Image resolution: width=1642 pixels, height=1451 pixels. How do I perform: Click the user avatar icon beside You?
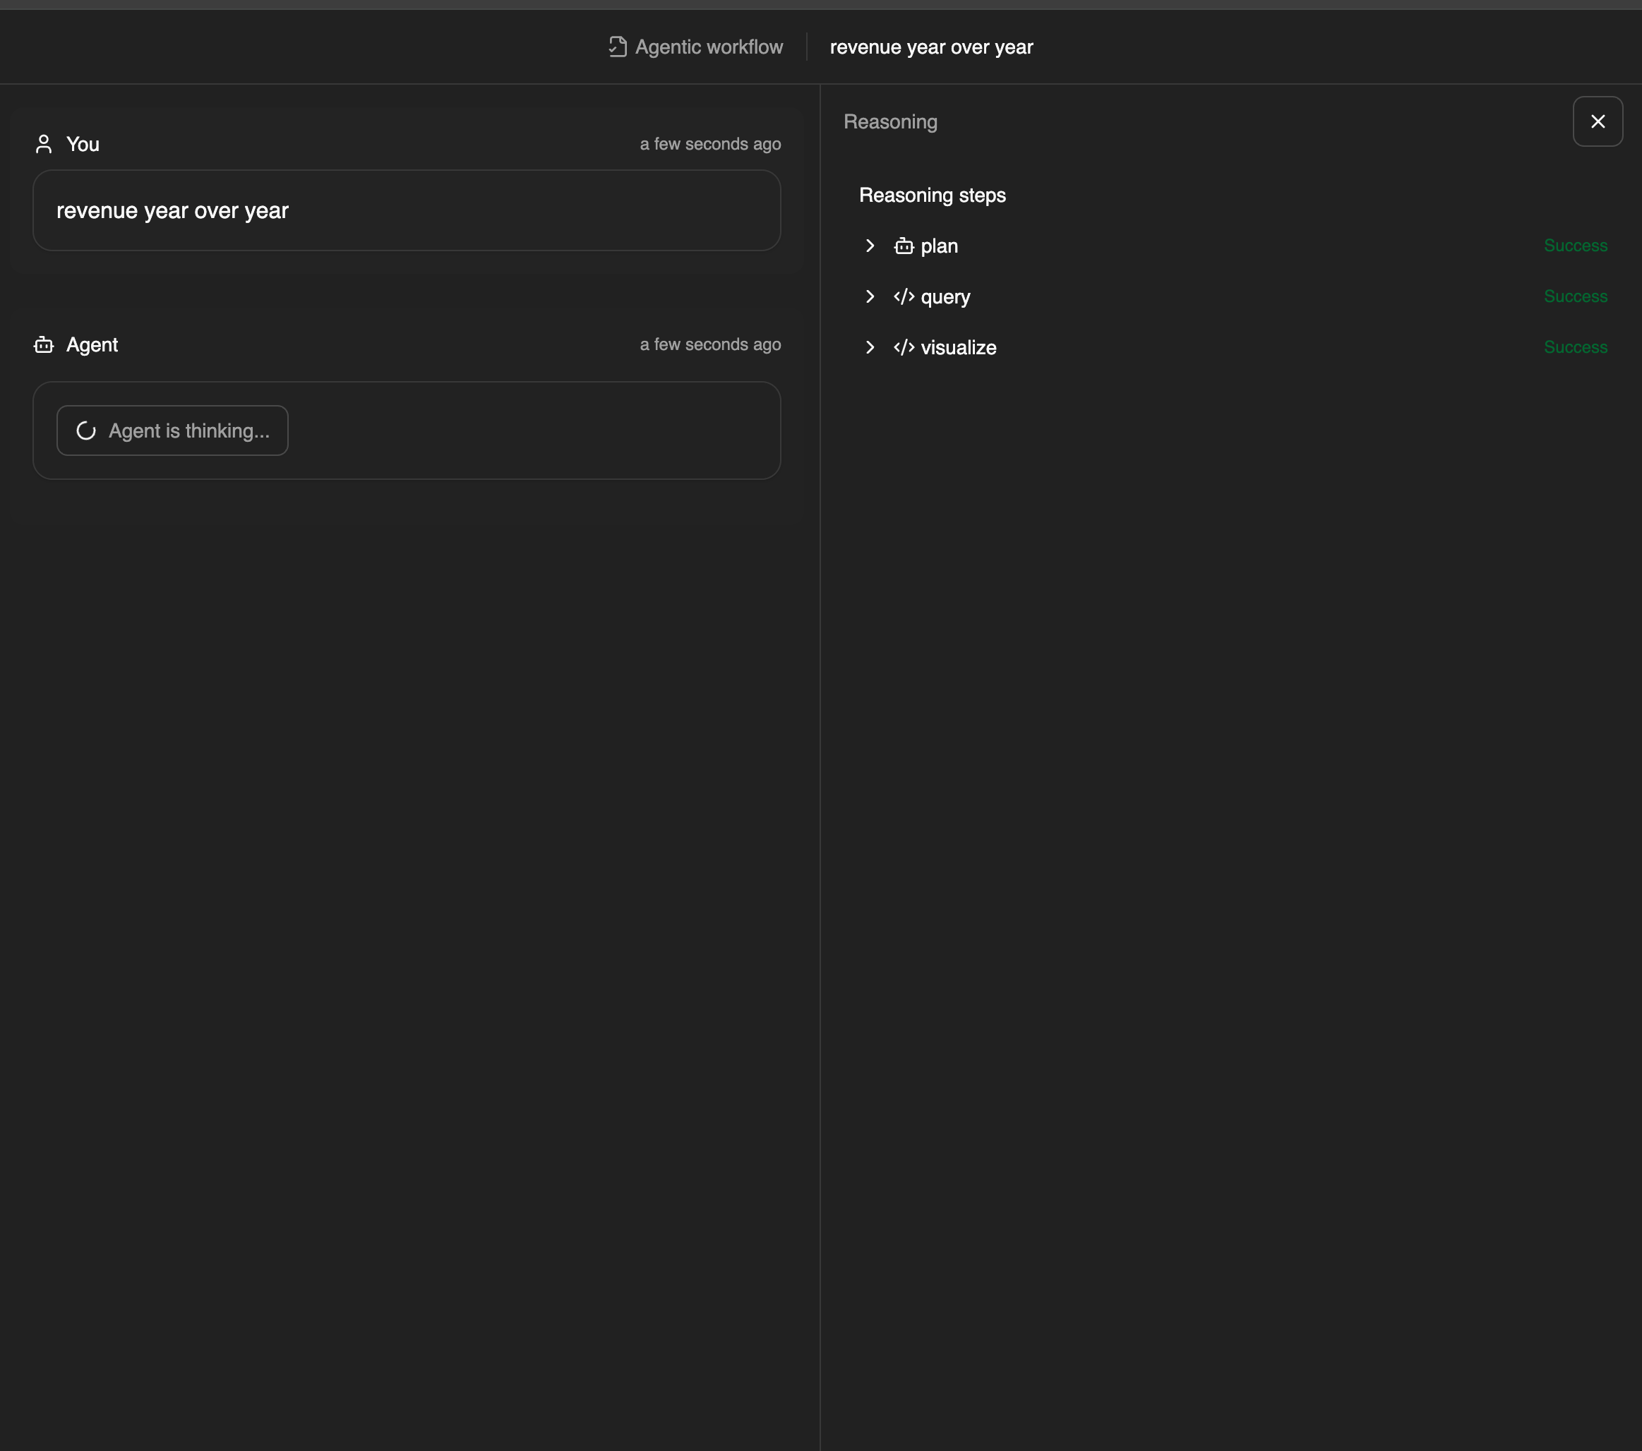[x=44, y=145]
